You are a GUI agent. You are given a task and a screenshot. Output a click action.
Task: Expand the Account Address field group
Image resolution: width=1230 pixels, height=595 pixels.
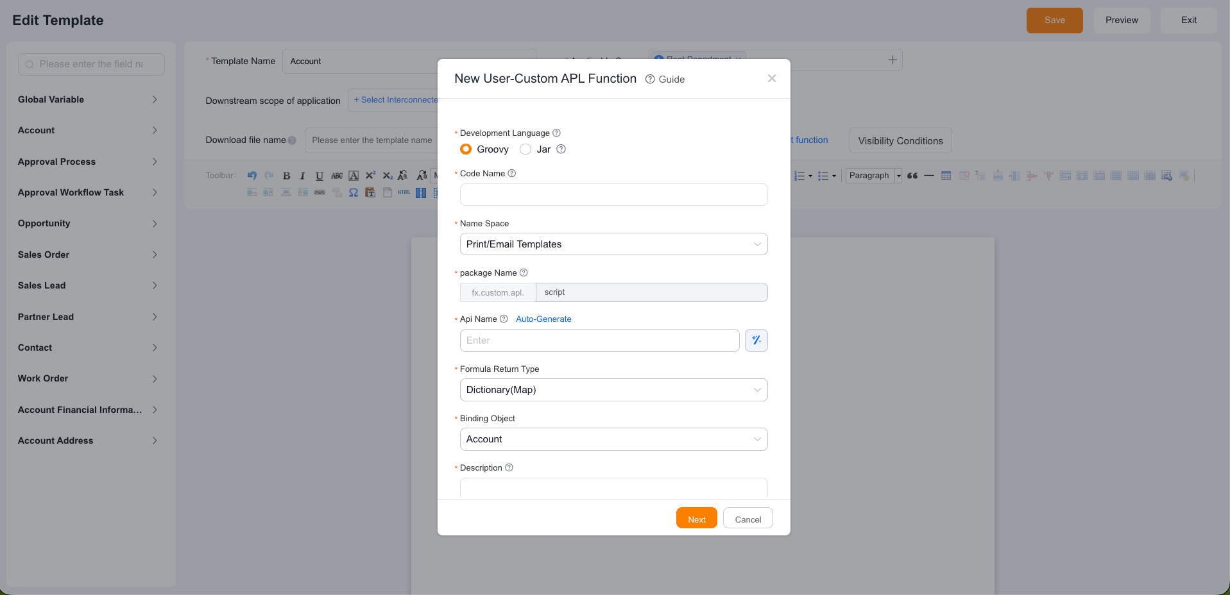coord(88,440)
